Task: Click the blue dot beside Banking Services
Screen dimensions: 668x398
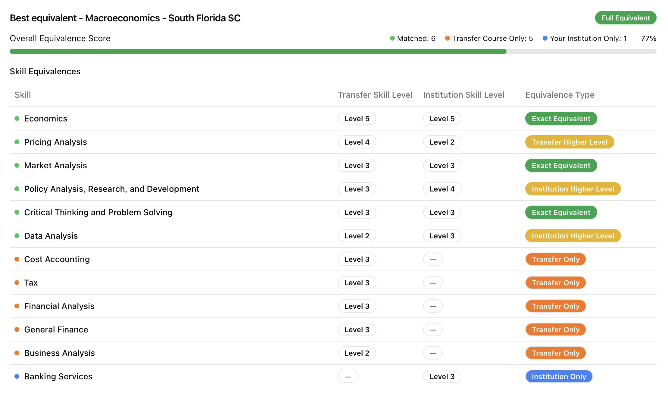Action: (x=17, y=376)
